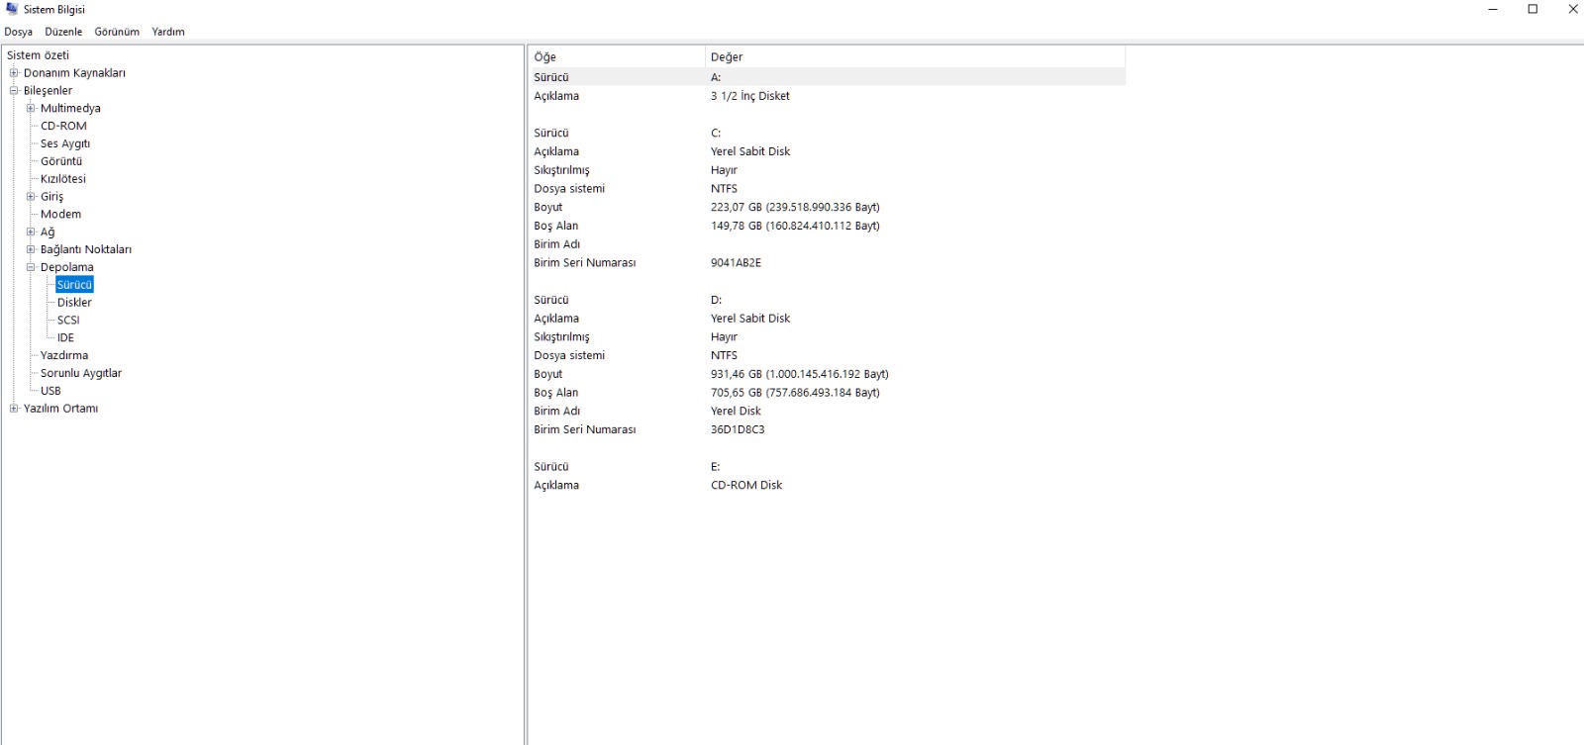The width and height of the screenshot is (1584, 745).
Task: Select Ağ in the tree
Action: 48,233
